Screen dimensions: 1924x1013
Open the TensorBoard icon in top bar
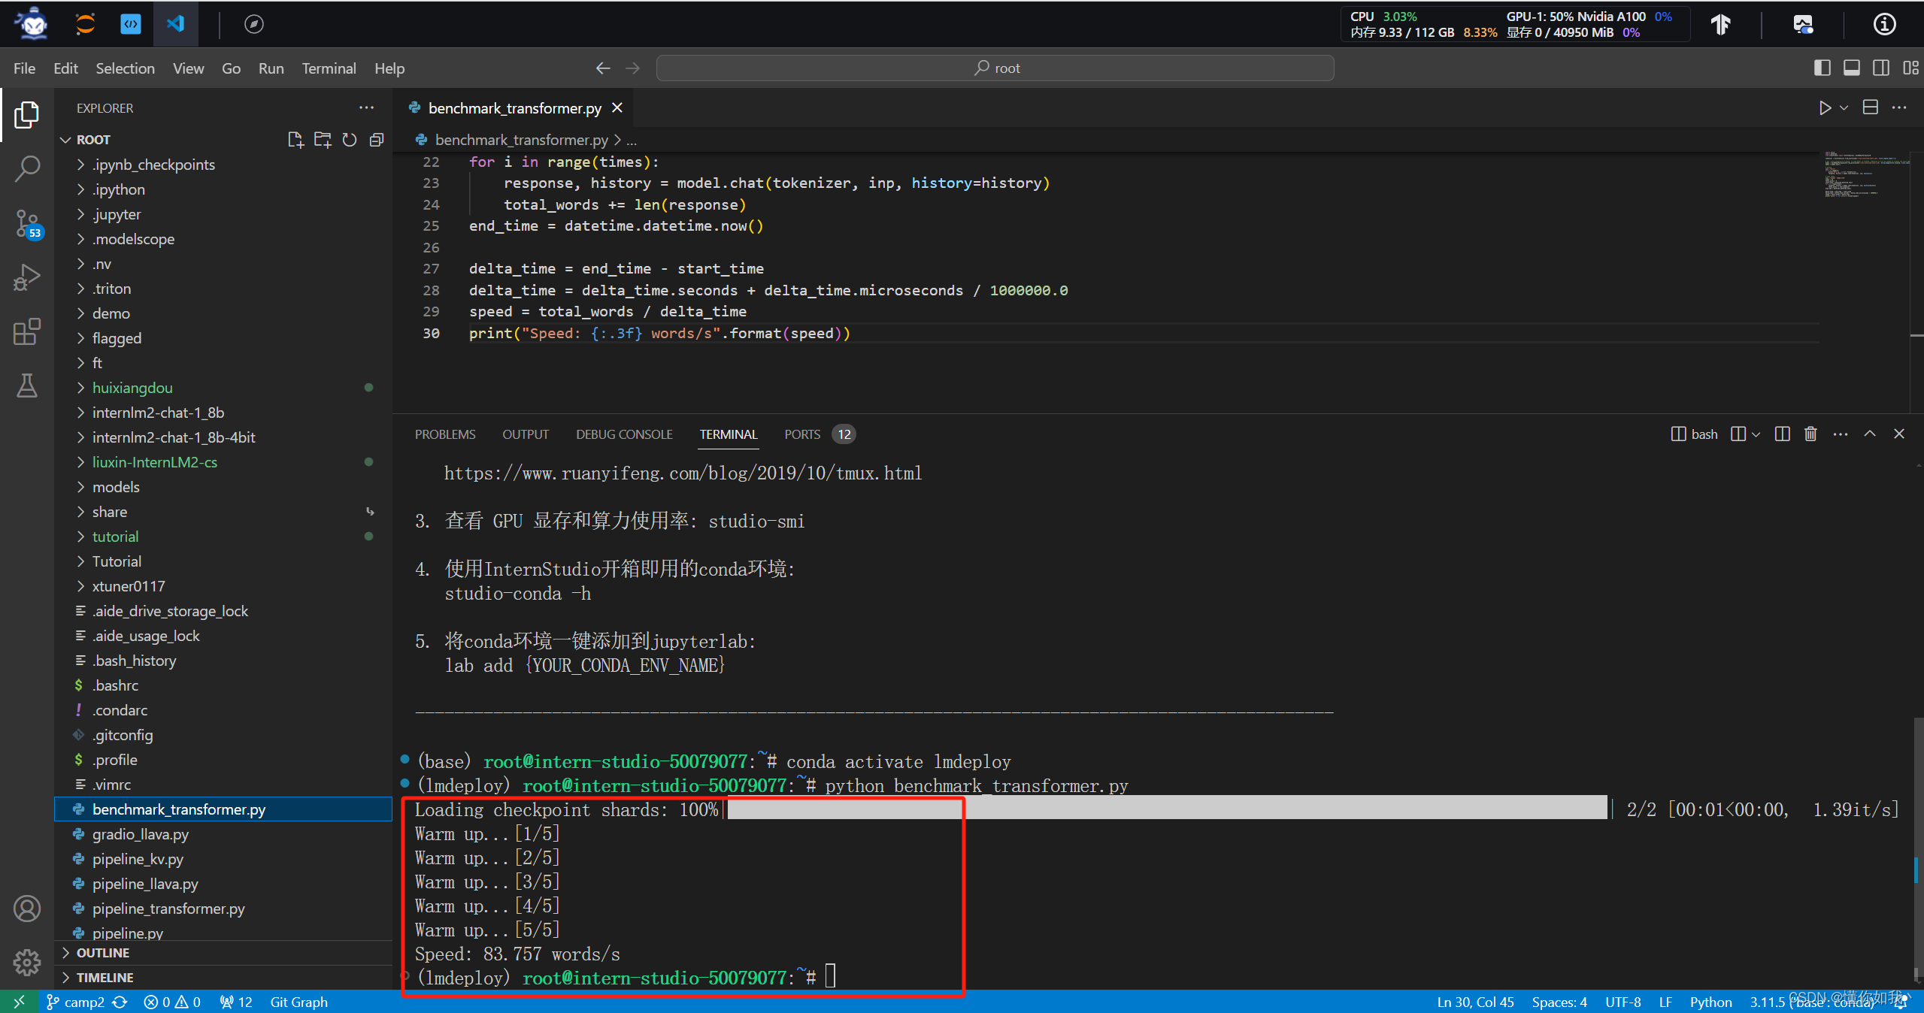point(1721,24)
